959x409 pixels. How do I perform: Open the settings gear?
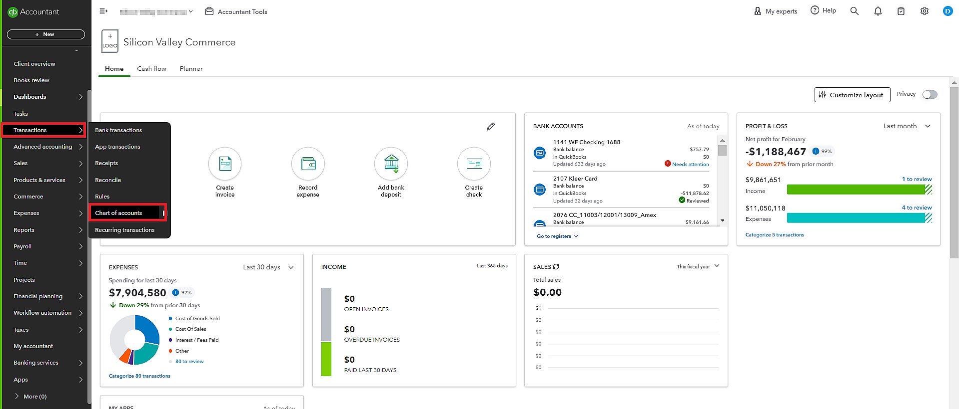[925, 11]
